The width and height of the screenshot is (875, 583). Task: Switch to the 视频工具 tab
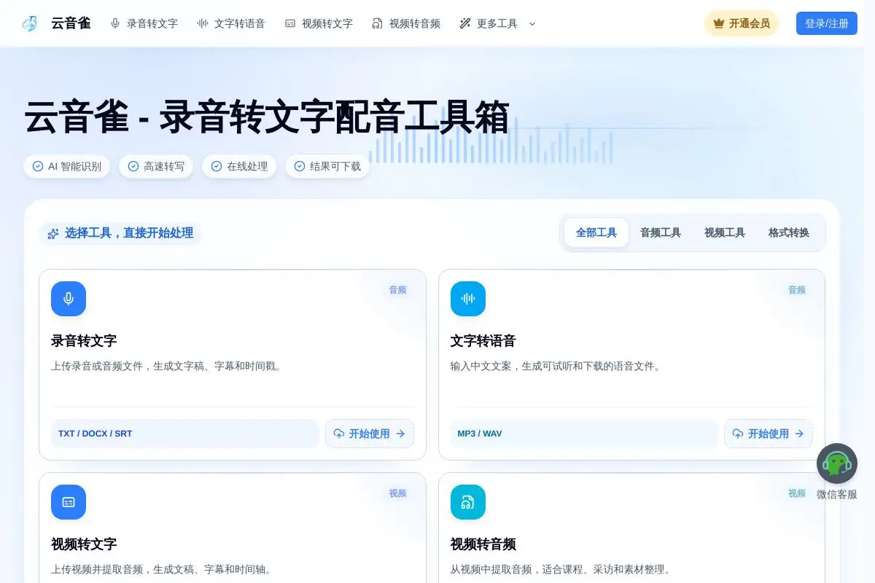pyautogui.click(x=725, y=232)
